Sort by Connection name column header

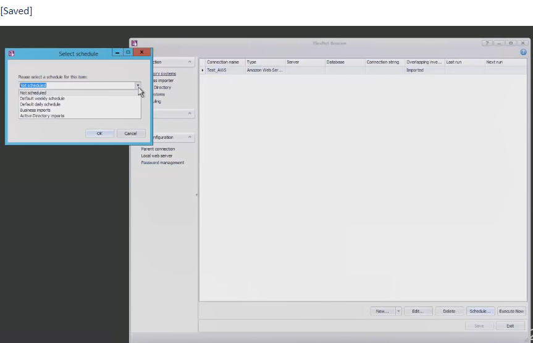pos(225,62)
